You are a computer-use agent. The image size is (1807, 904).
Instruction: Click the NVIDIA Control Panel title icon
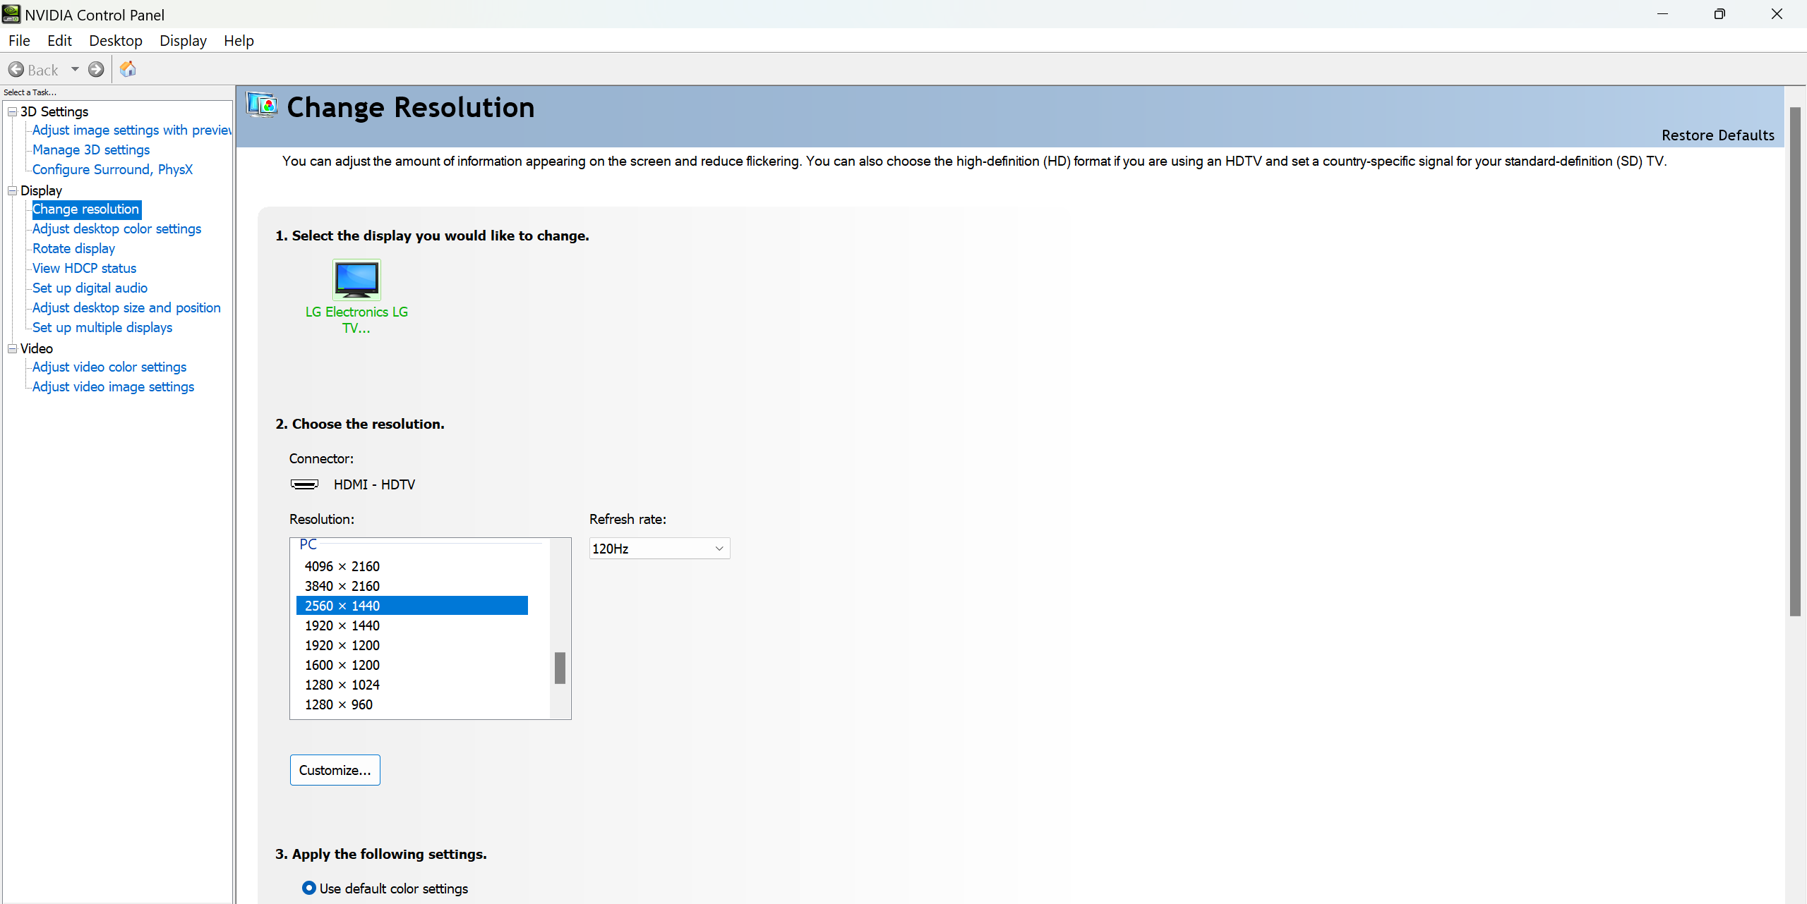click(11, 14)
